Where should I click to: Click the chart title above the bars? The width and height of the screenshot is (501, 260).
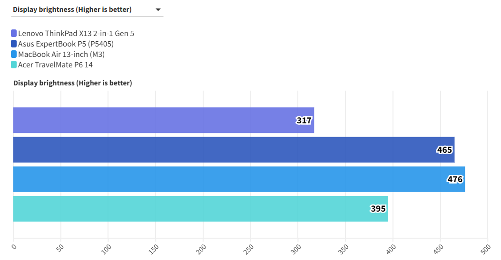pos(72,83)
